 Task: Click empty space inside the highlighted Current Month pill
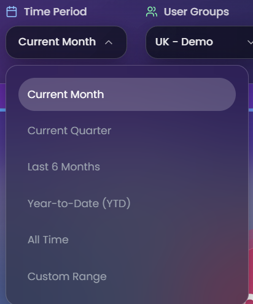[x=170, y=94]
